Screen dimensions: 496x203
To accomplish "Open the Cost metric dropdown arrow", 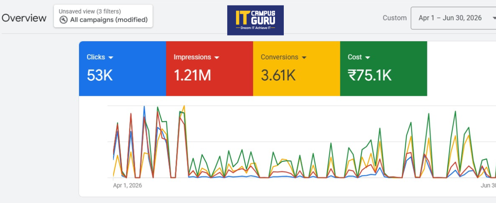I will point(367,58).
